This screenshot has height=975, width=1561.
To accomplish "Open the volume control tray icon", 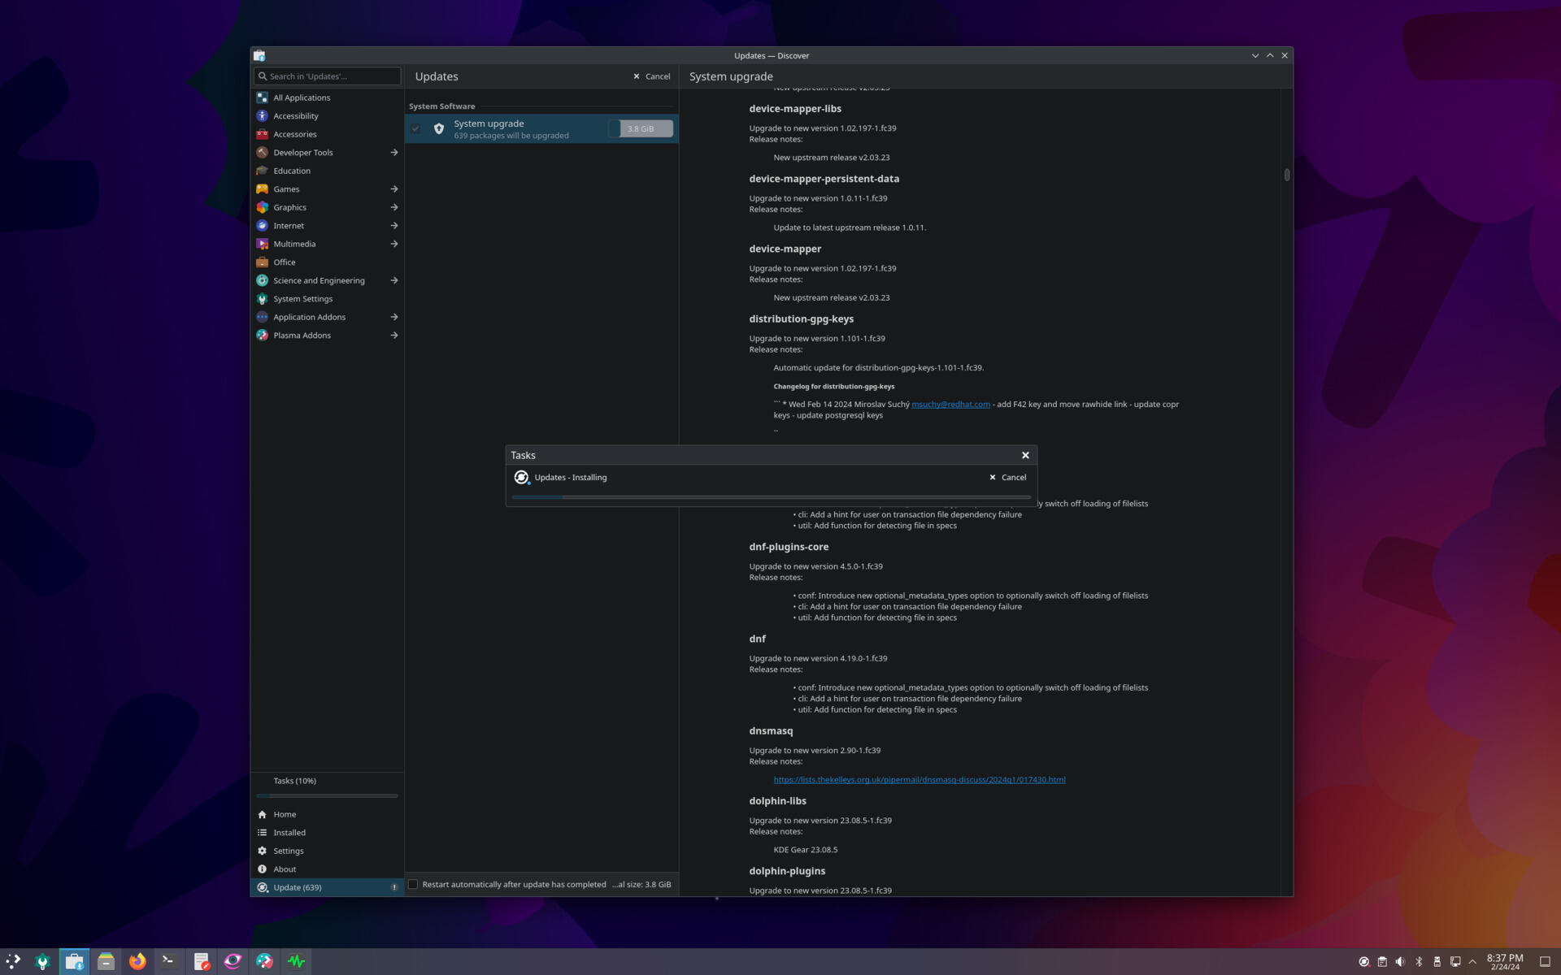I will (1400, 962).
